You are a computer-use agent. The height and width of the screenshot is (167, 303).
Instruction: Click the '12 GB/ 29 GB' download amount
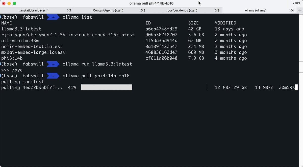click(x=231, y=87)
